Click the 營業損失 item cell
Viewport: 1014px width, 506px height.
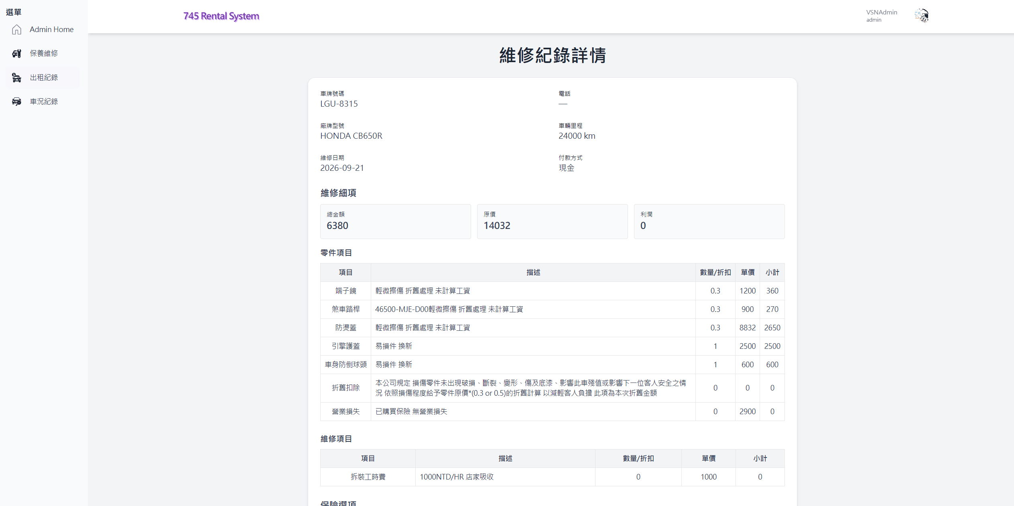pos(346,412)
